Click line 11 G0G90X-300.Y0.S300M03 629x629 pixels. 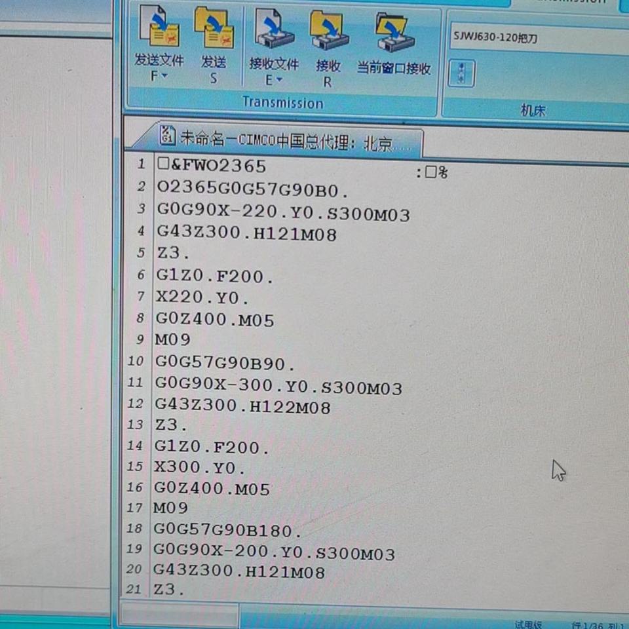click(278, 386)
